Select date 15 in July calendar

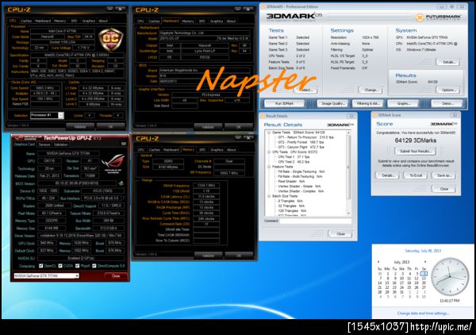pos(387,283)
